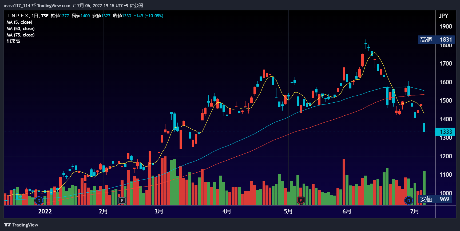Click the 7月 label on the time axis
The image size is (460, 231).
[x=414, y=212]
